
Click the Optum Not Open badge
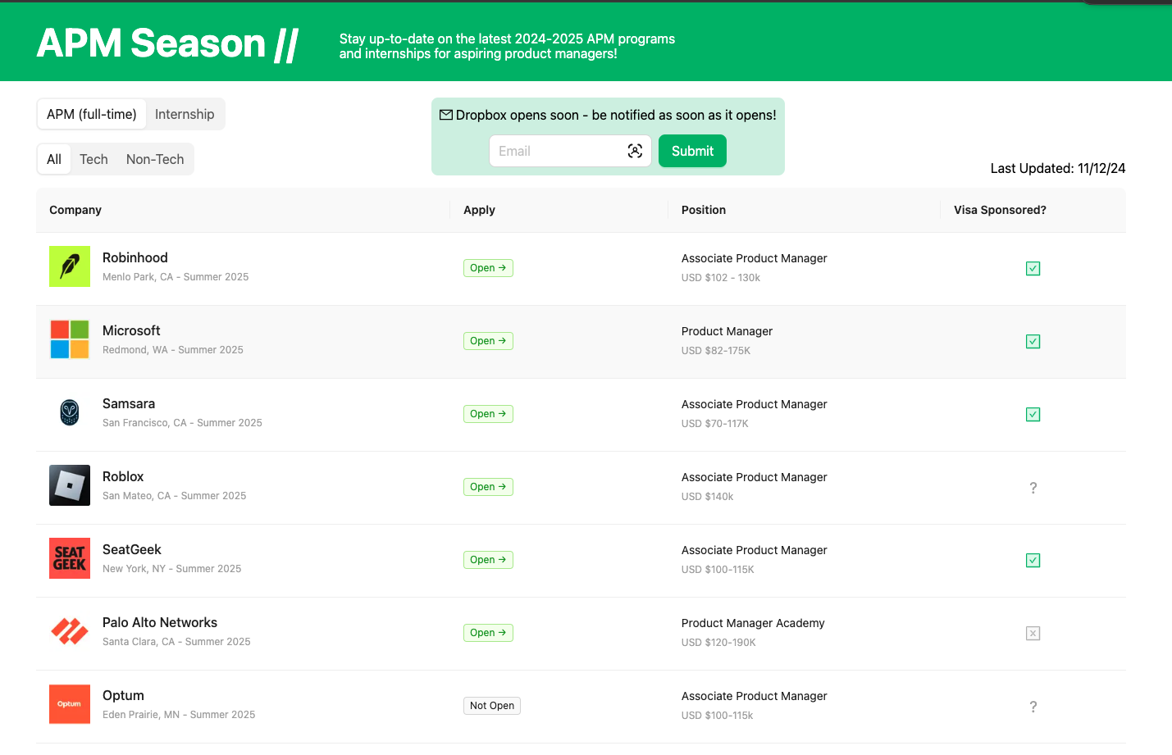click(x=492, y=706)
